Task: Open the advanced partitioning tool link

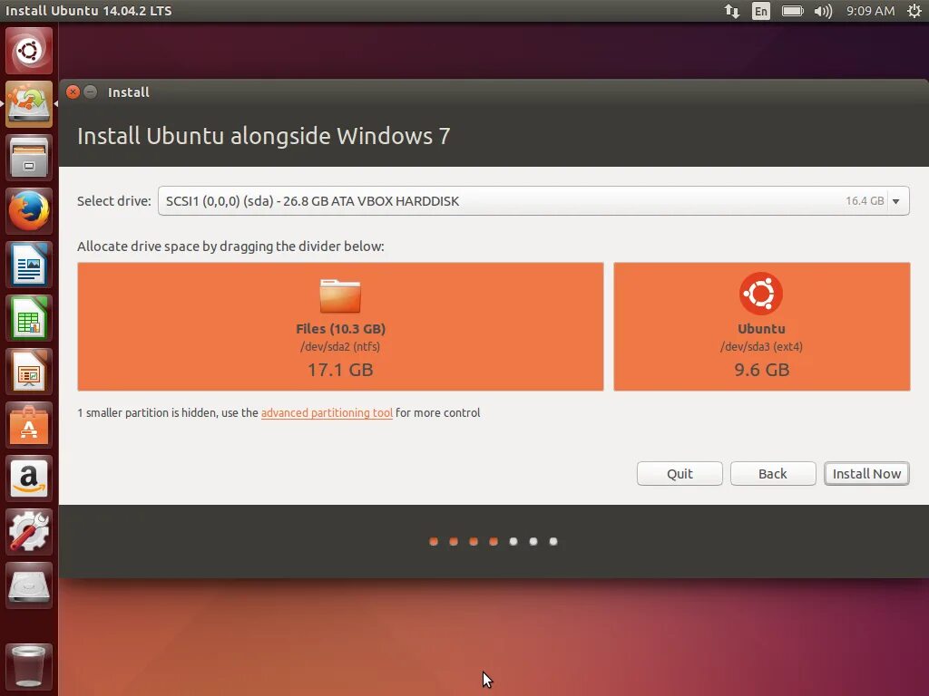Action: [x=327, y=412]
